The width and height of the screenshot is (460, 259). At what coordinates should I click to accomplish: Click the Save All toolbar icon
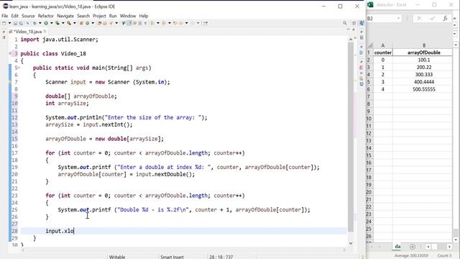[x=21, y=23]
